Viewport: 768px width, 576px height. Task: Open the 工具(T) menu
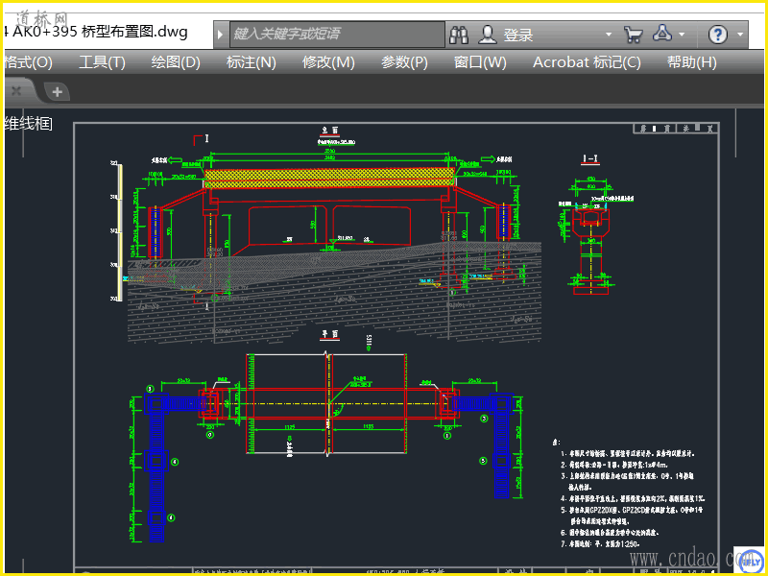pyautogui.click(x=102, y=62)
